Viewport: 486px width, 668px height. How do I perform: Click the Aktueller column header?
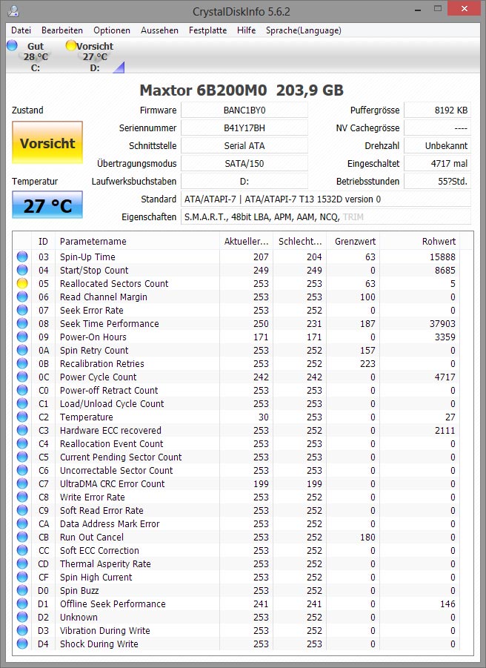point(246,241)
